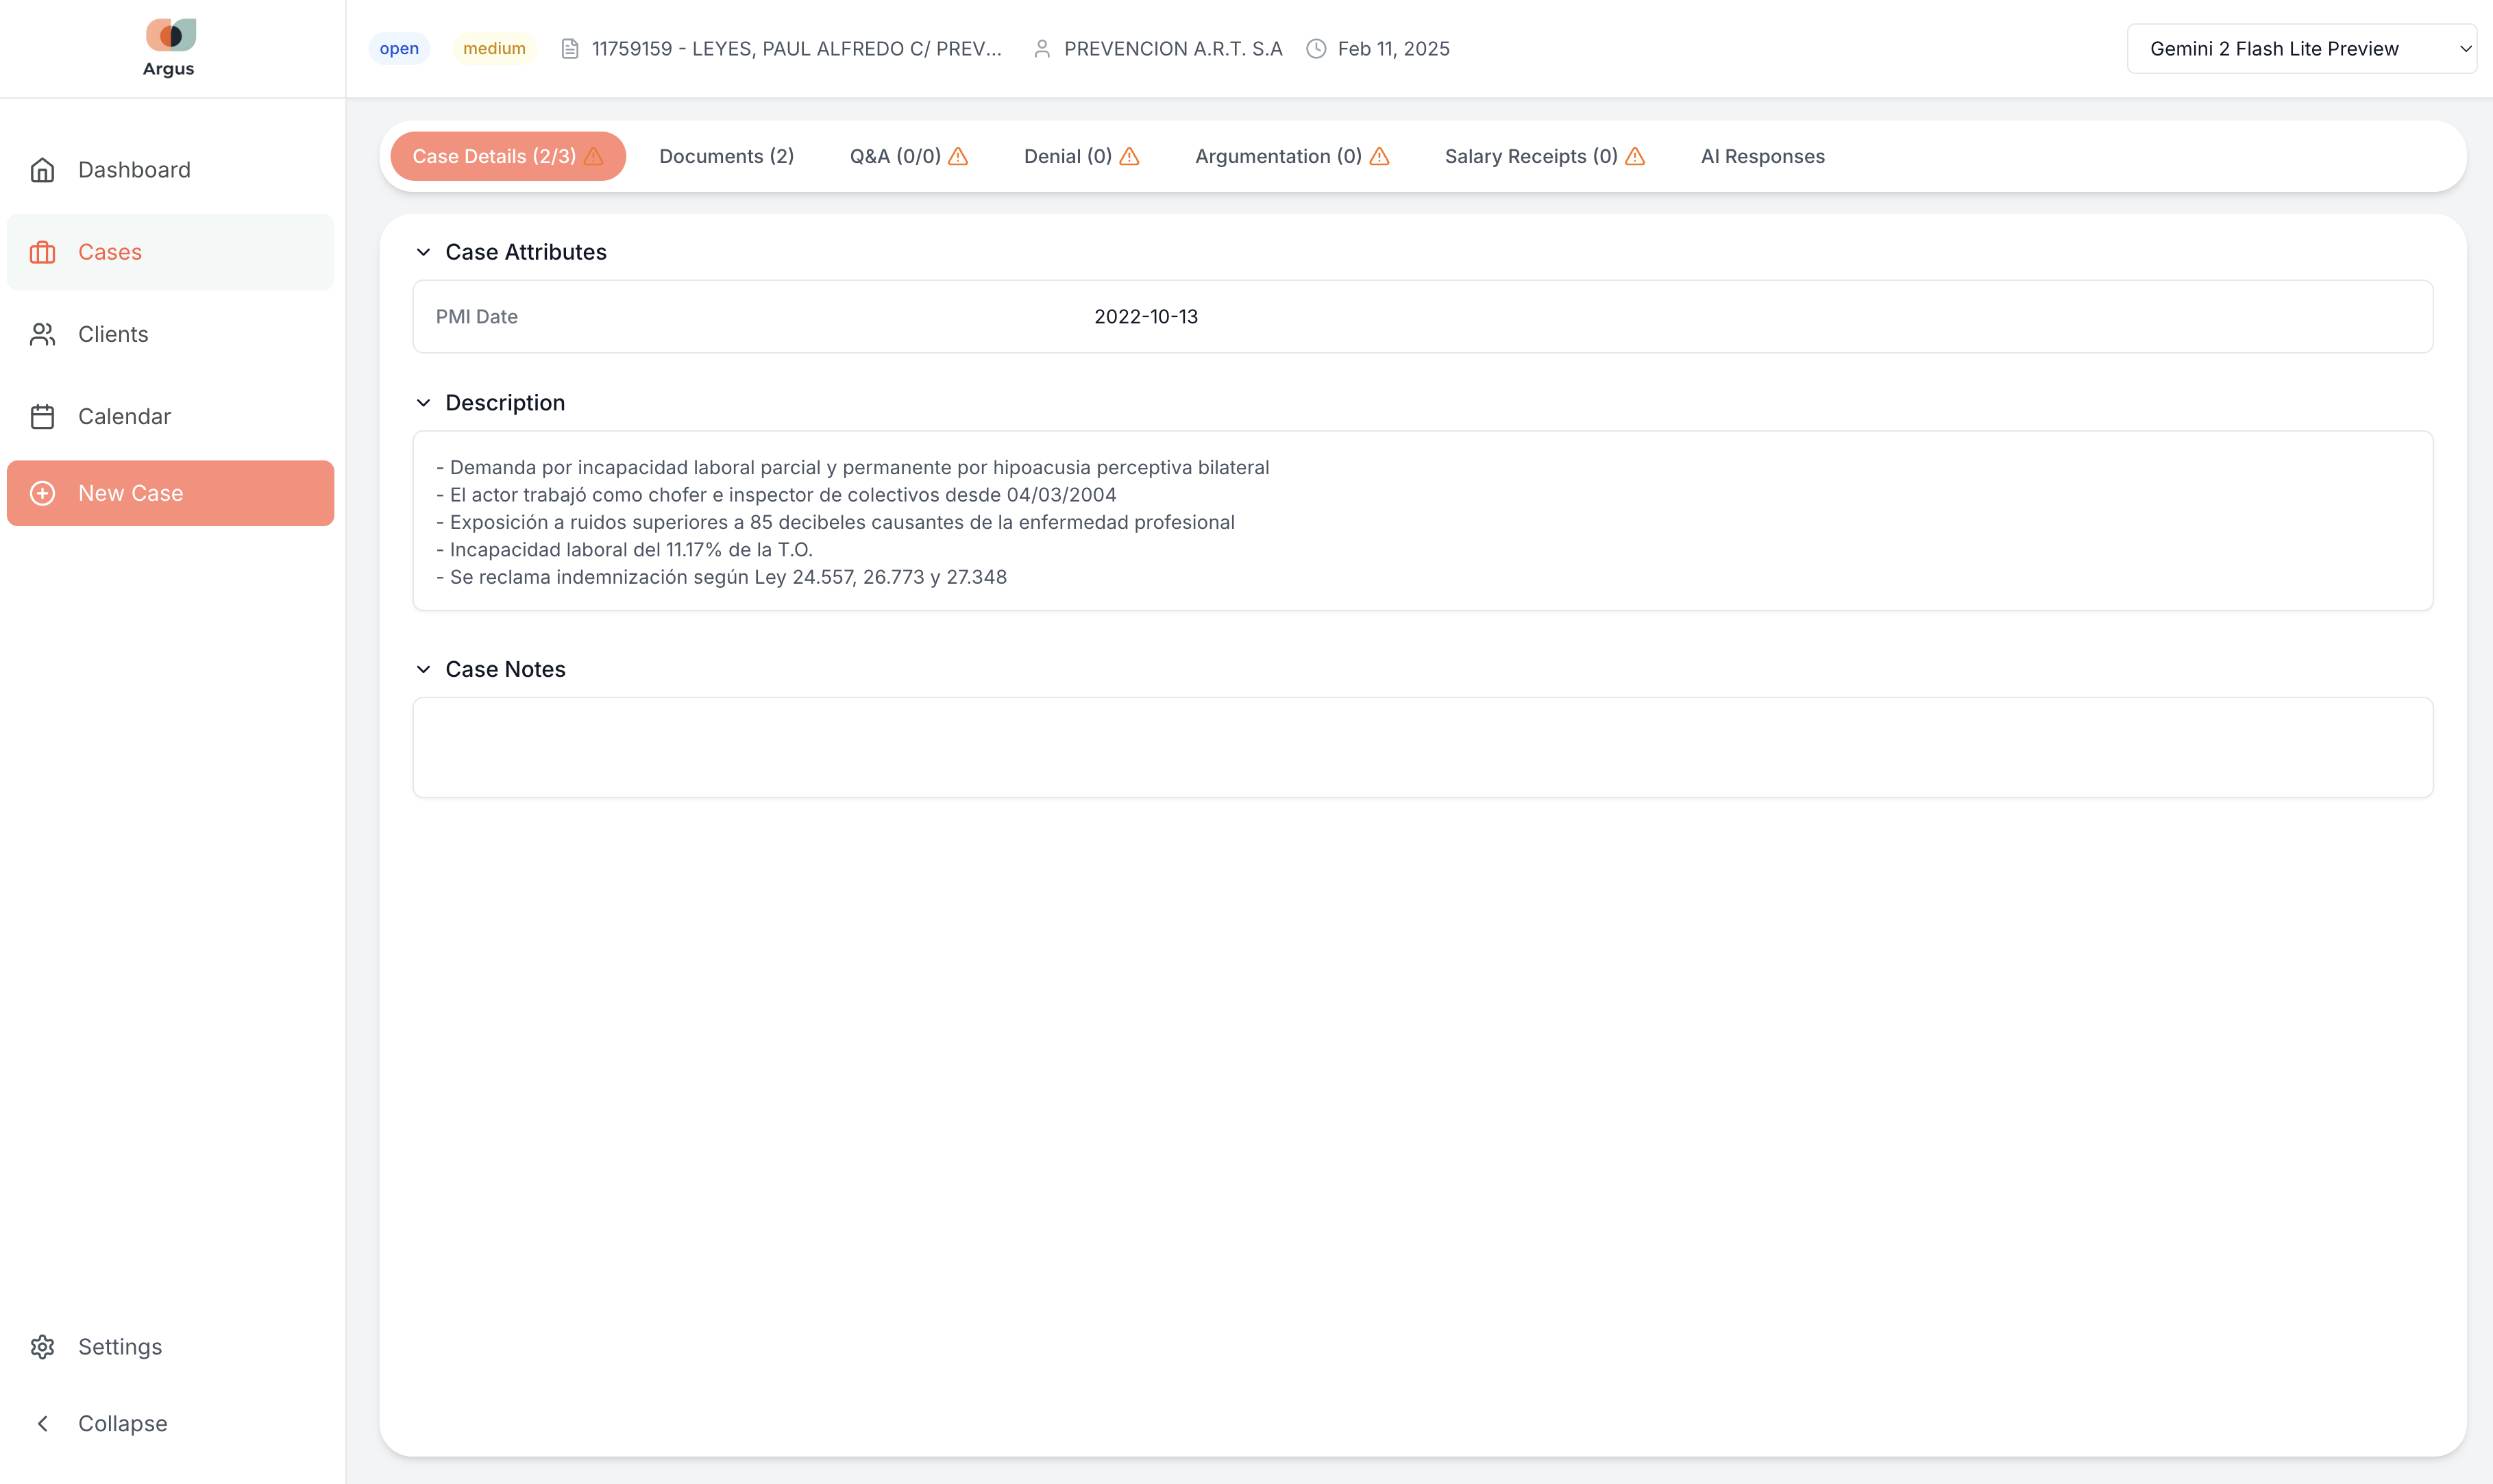Image resolution: width=2493 pixels, height=1484 pixels.
Task: Toggle the open status badge
Action: coord(399,48)
